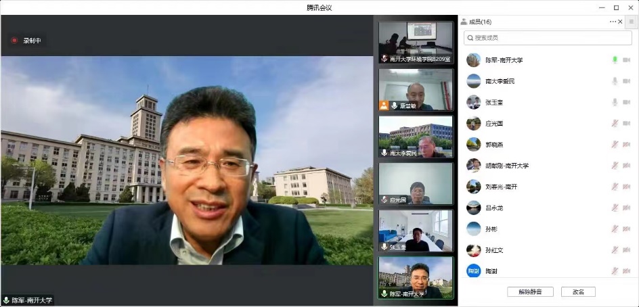The height and width of the screenshot is (307, 639).
Task: Click the 改名 button
Action: pyautogui.click(x=578, y=292)
